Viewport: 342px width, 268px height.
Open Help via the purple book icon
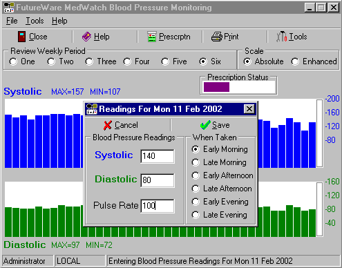[x=86, y=37]
